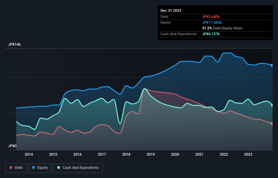Click the JP¥3.640b debt value
278x178 pixels.
click(x=211, y=17)
